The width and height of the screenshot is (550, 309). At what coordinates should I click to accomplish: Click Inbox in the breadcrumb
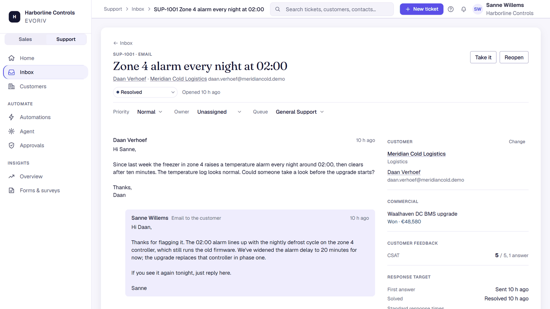click(x=138, y=9)
